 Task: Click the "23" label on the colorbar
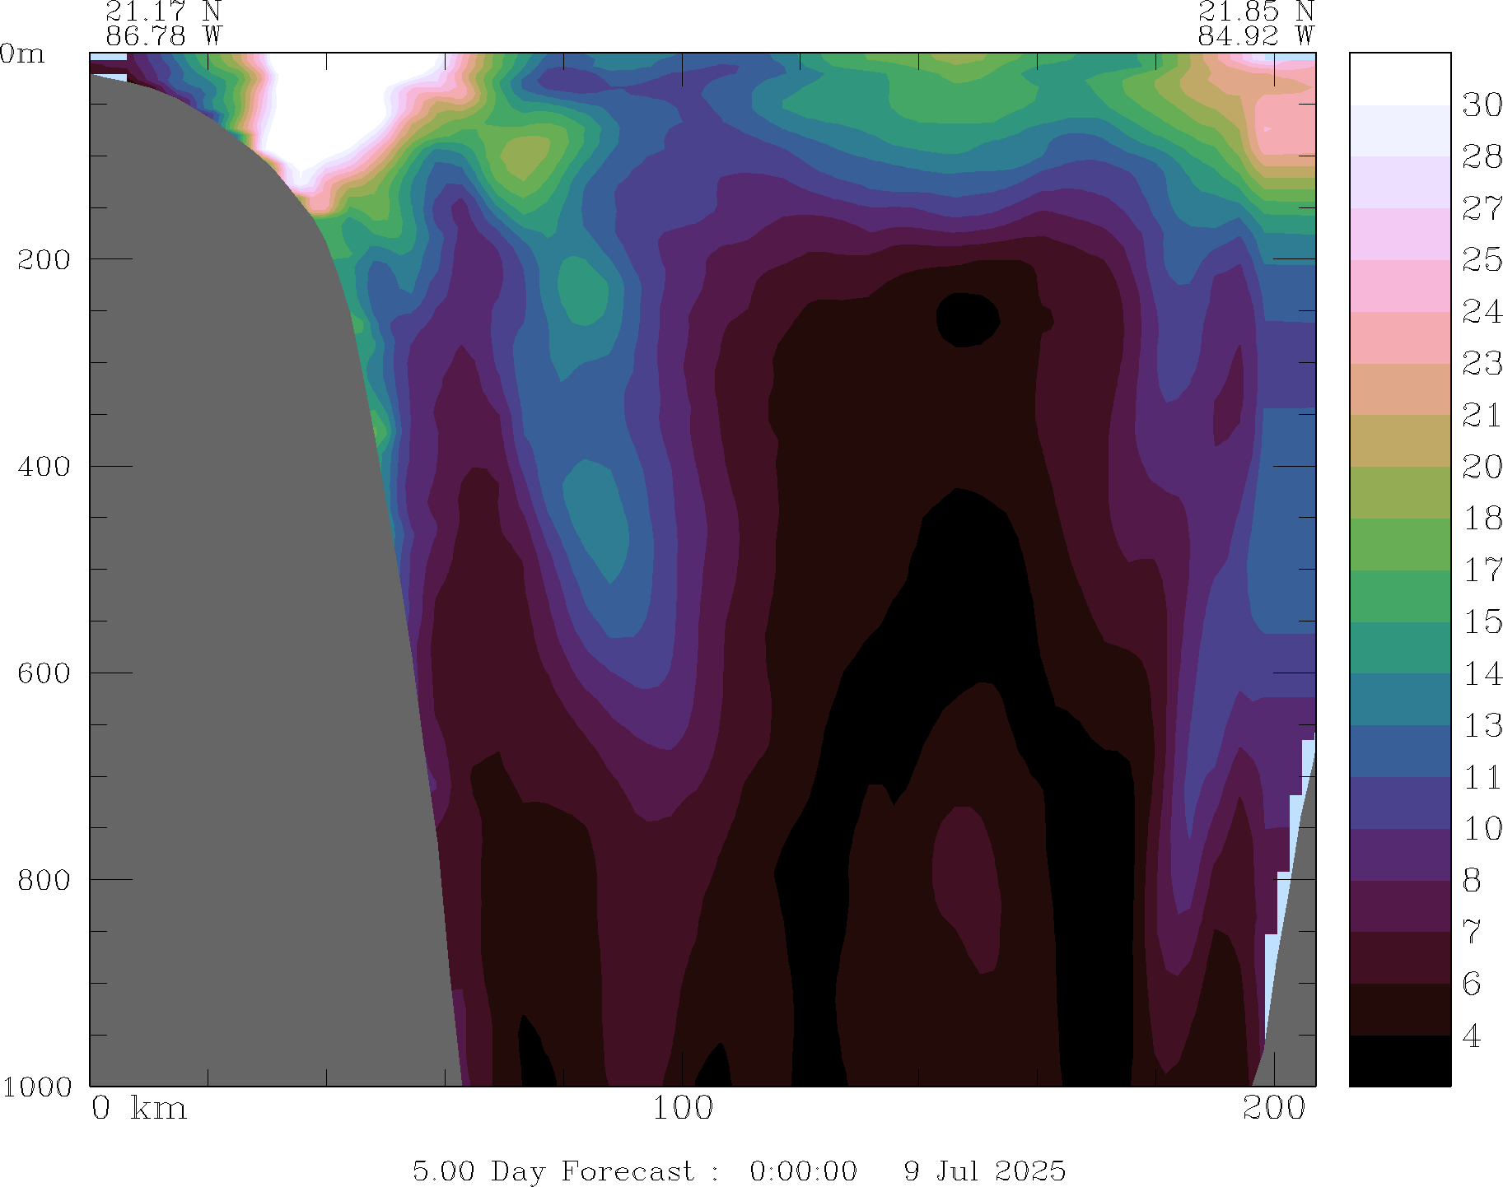[x=1482, y=363]
